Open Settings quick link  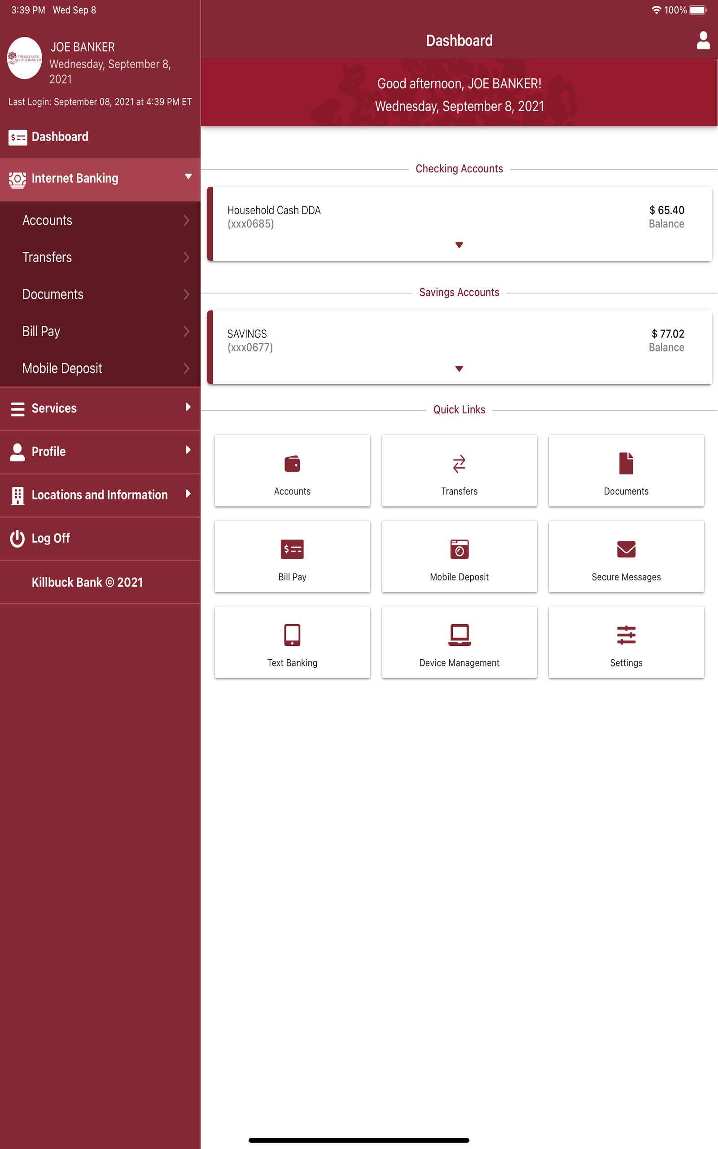(x=626, y=642)
